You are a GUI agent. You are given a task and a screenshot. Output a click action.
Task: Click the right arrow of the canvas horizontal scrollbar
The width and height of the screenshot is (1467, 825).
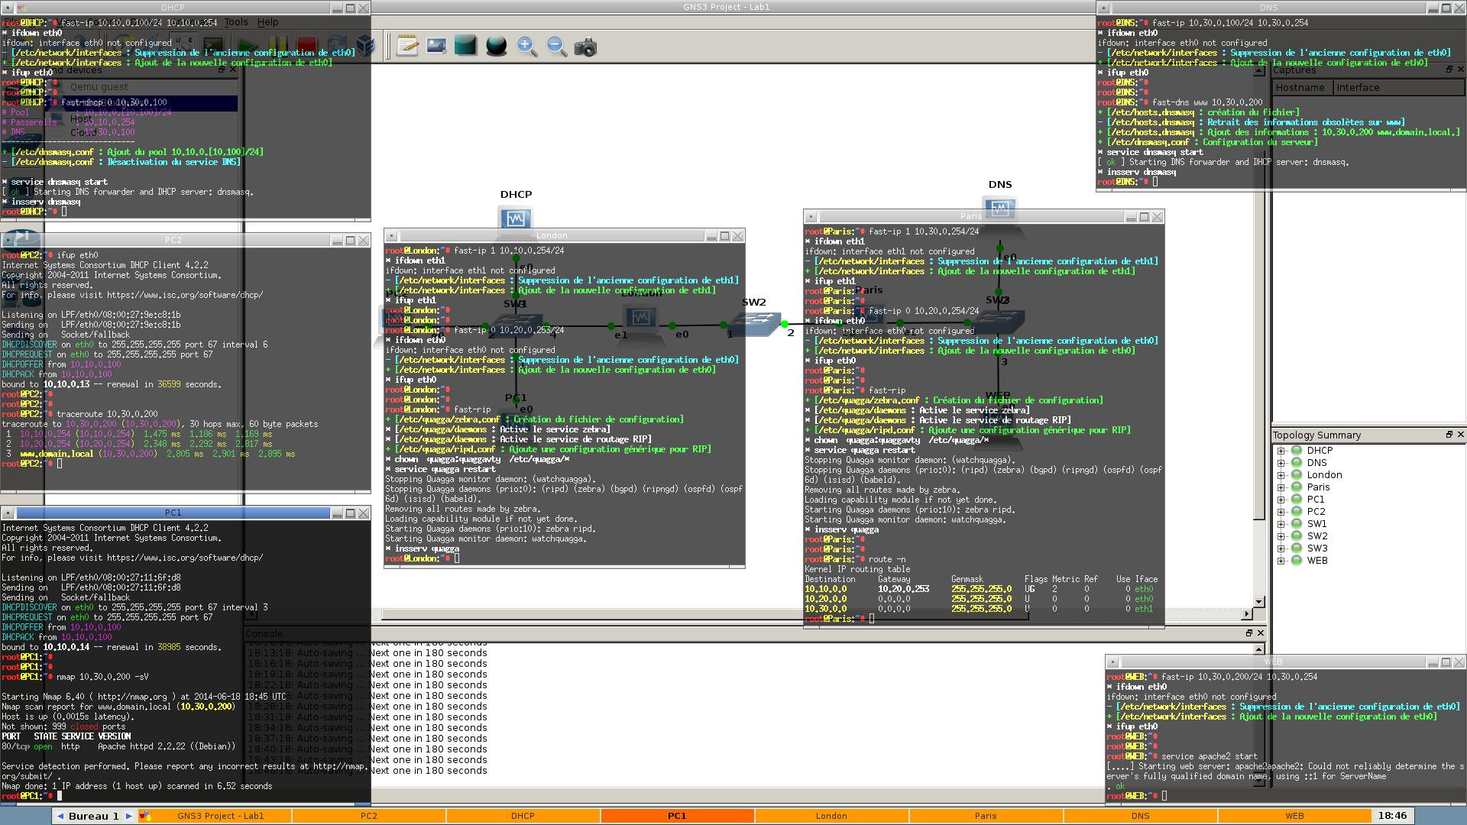(1247, 613)
